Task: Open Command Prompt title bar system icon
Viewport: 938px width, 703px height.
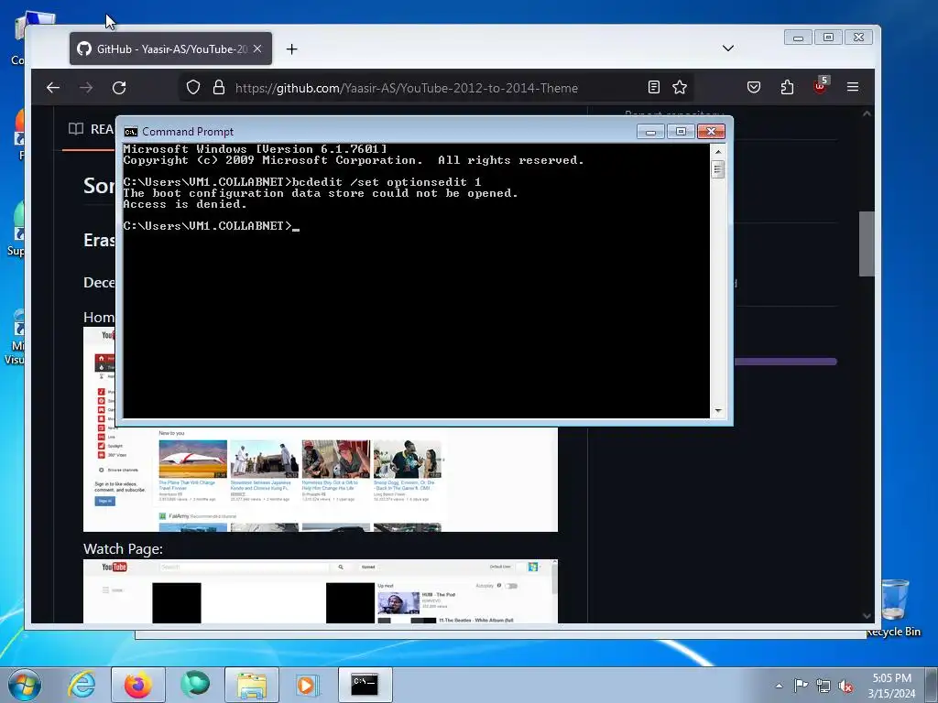Action: 130,132
